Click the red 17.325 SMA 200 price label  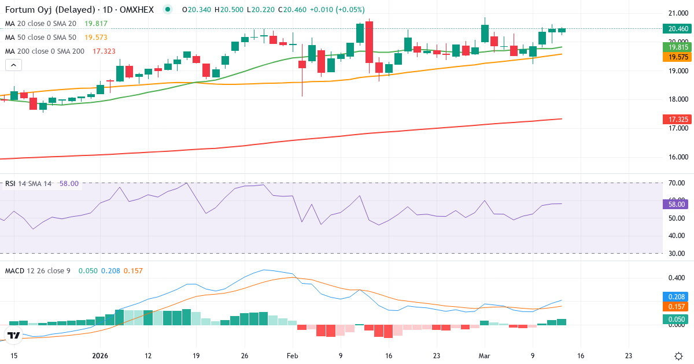click(677, 118)
